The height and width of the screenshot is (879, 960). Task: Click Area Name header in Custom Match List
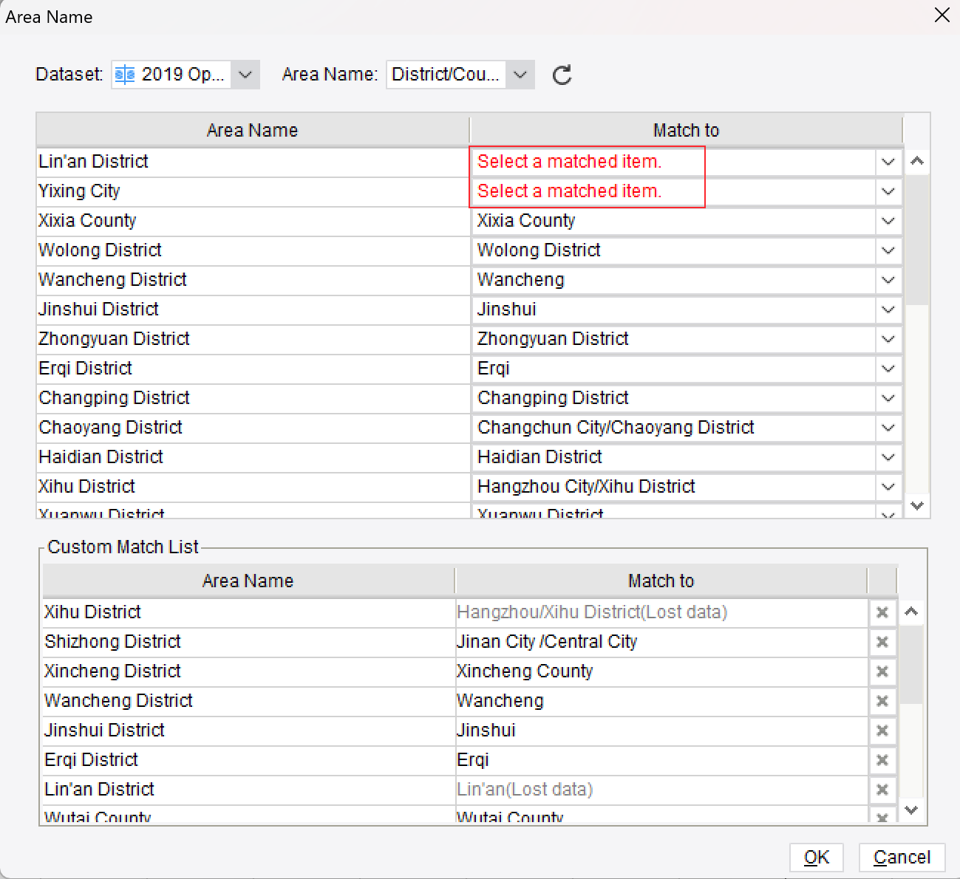click(248, 581)
